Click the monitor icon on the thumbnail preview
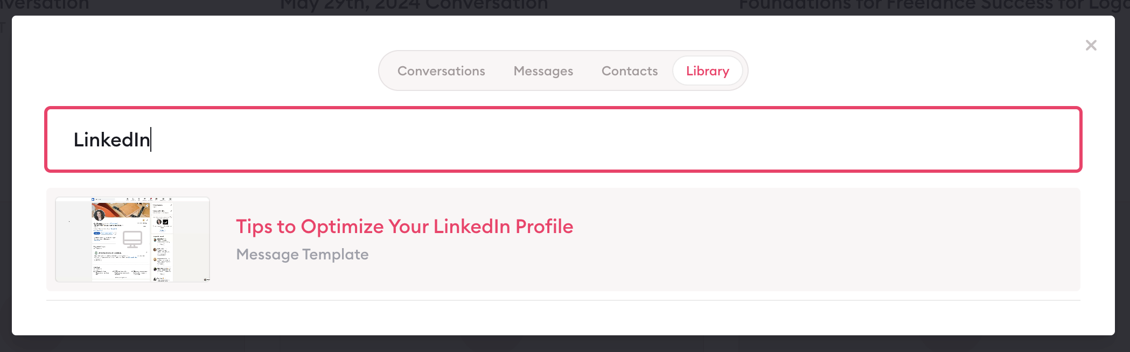1130x352 pixels. (x=132, y=240)
